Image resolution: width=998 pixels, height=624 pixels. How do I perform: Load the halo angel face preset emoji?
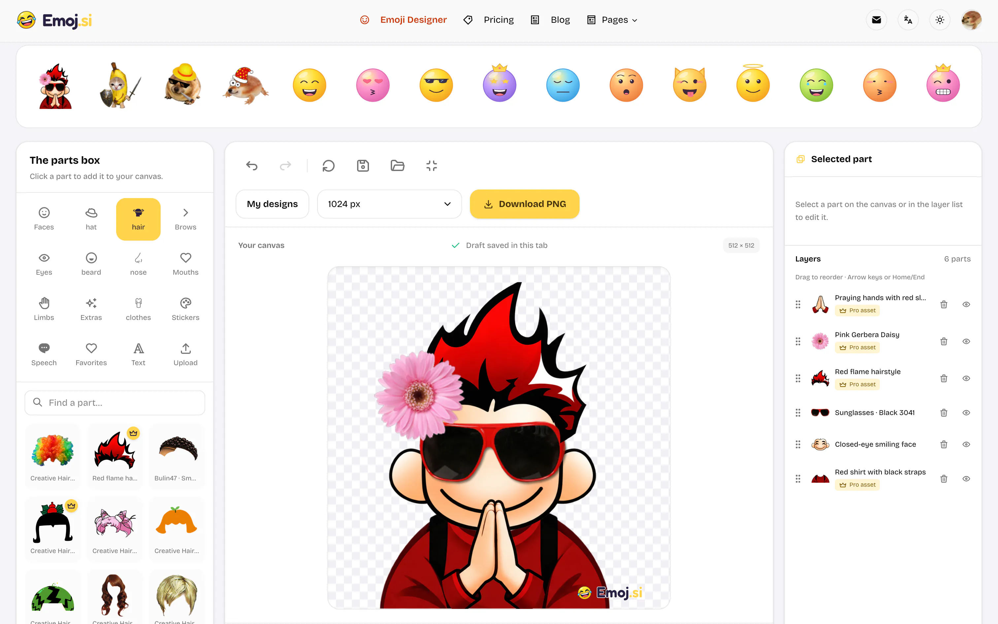click(753, 84)
